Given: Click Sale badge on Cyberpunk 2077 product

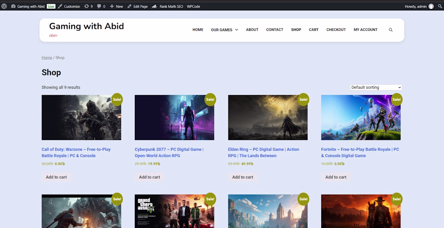Looking at the screenshot, I should click(x=210, y=99).
